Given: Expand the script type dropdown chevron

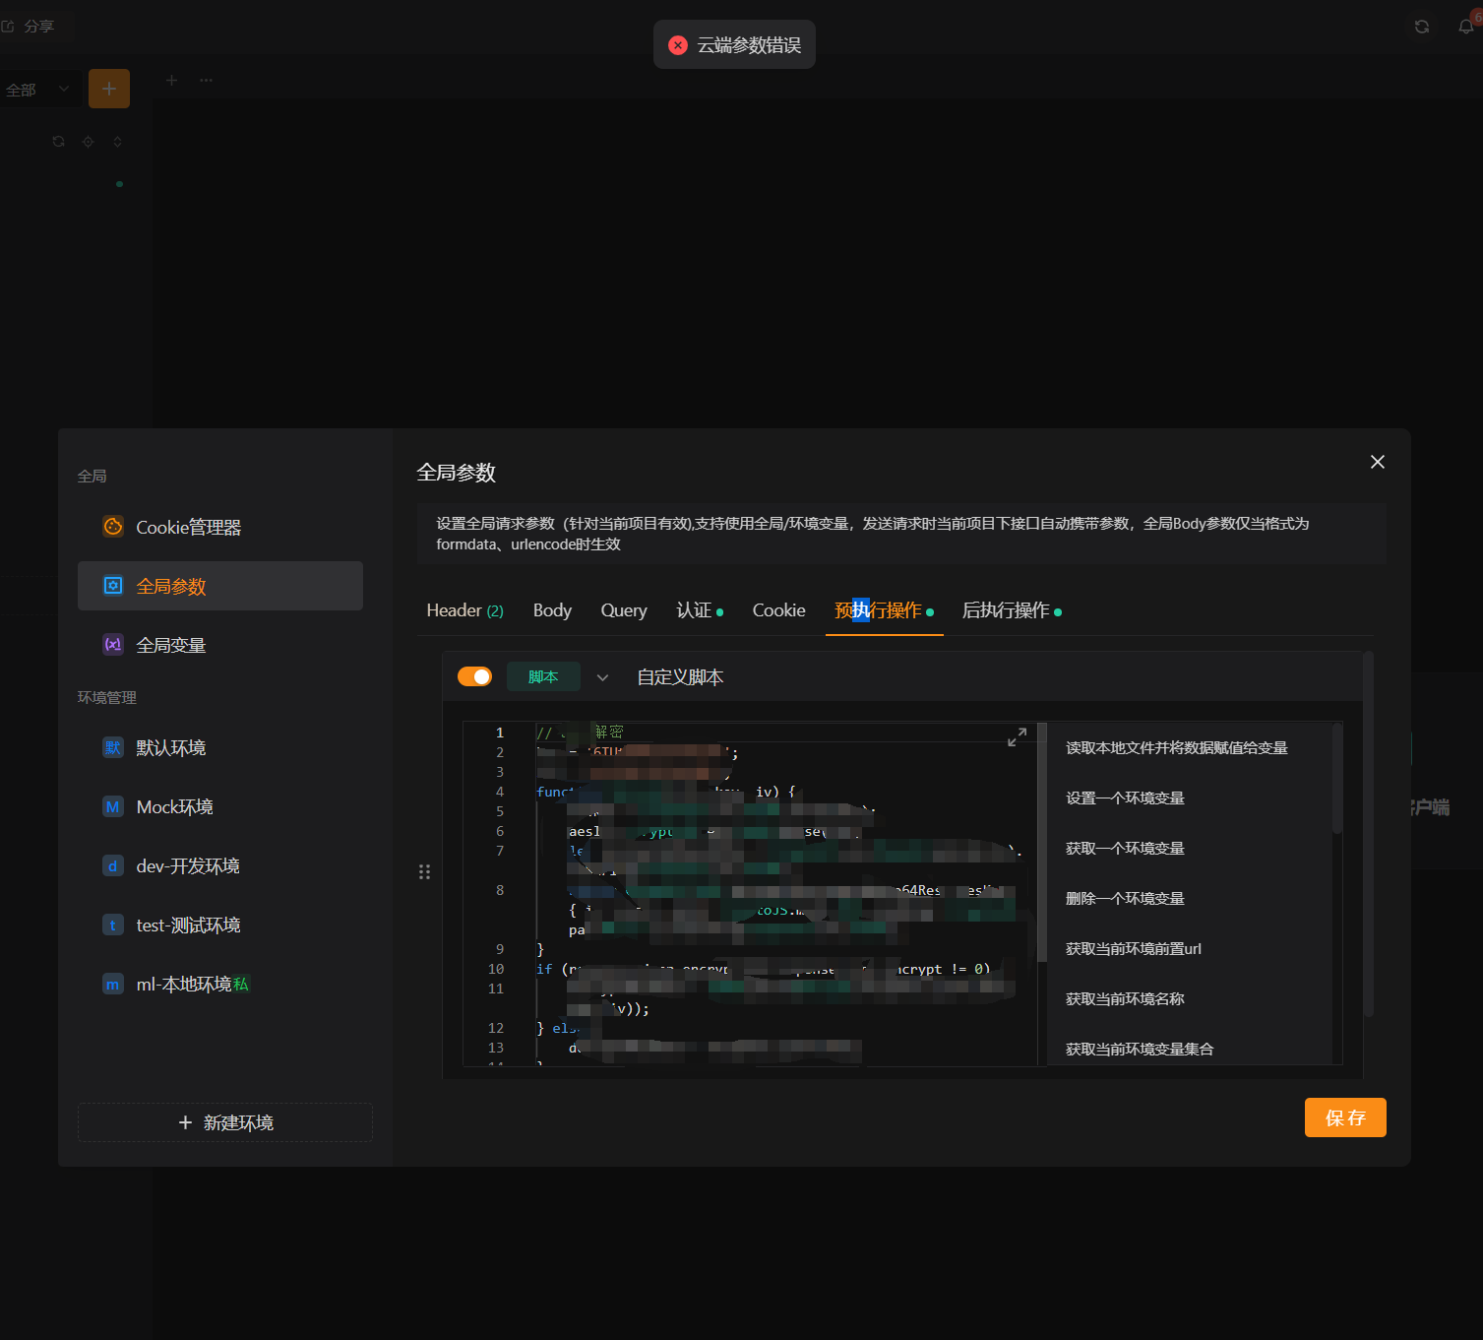Looking at the screenshot, I should point(602,677).
